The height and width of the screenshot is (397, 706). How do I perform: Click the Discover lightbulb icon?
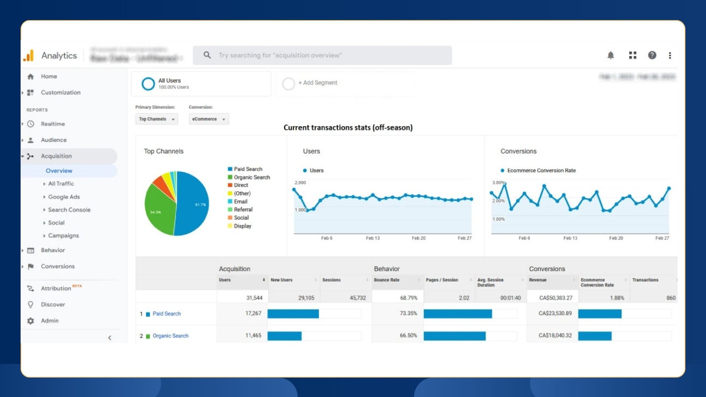[x=31, y=305]
